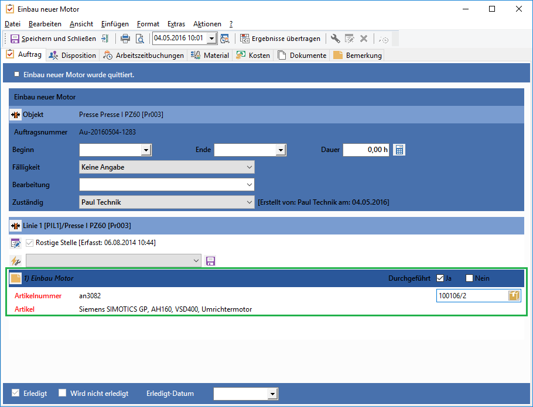
Task: Open the Aktionen menu
Action: [x=207, y=24]
